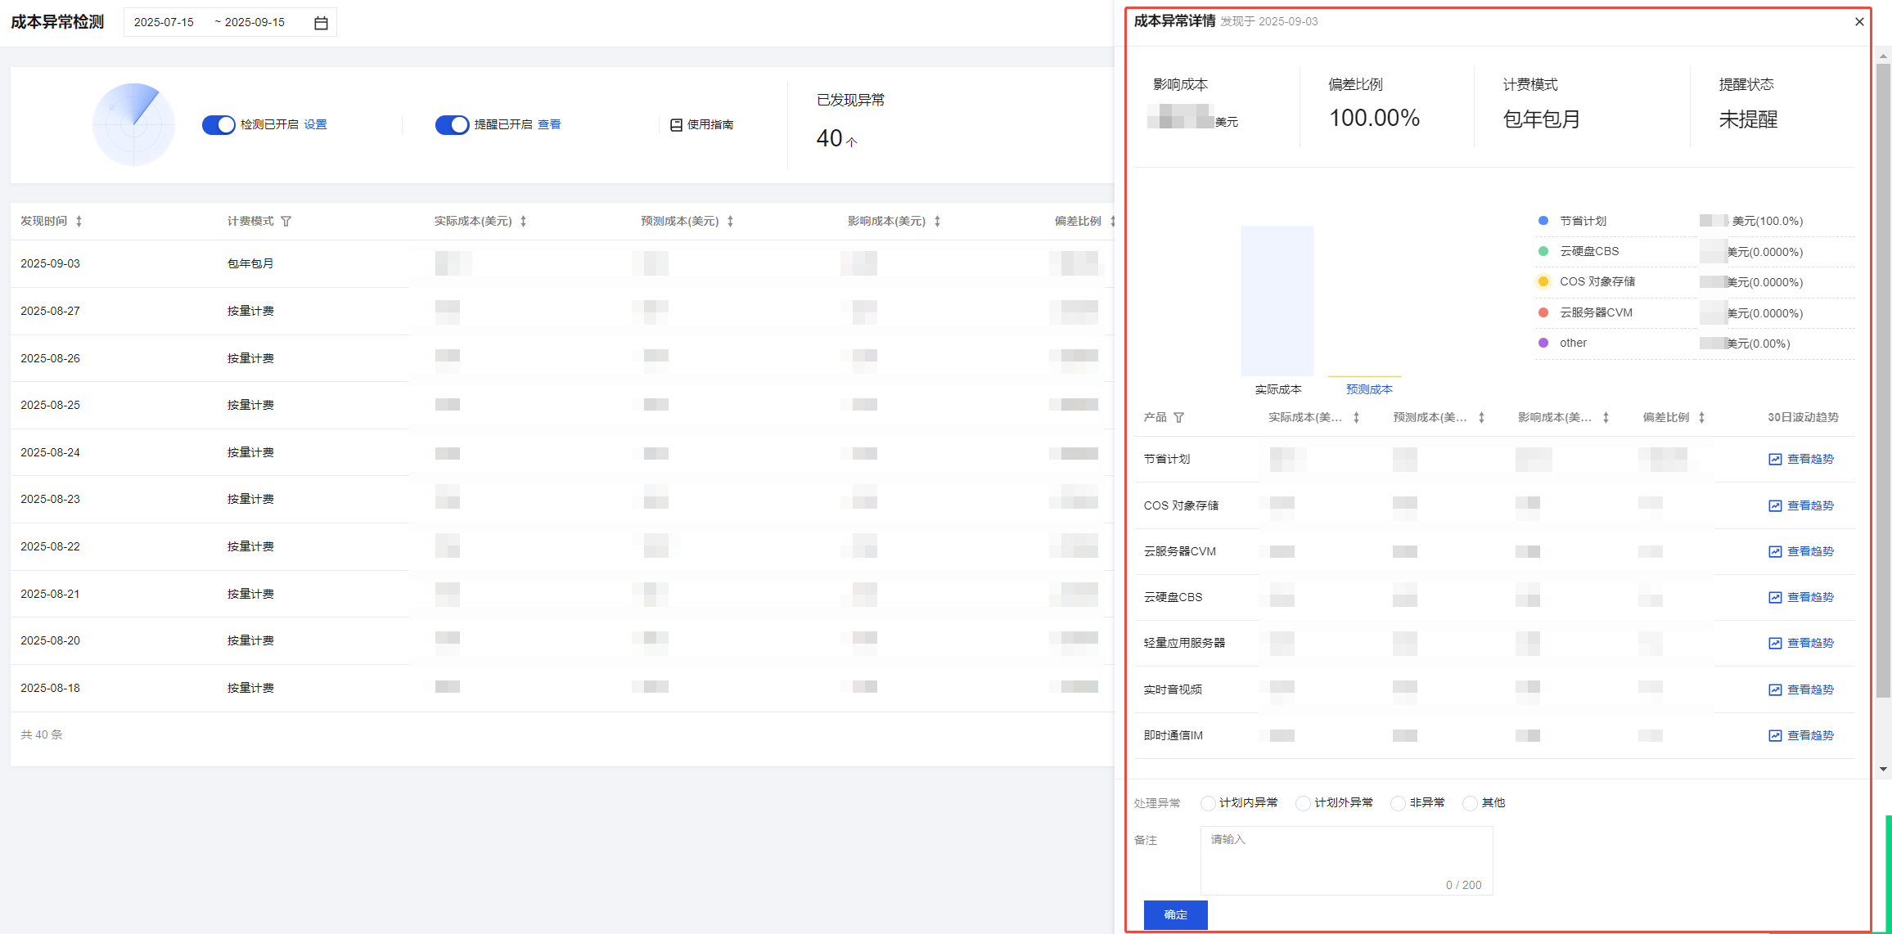The width and height of the screenshot is (1892, 934).
Task: Click the 设置 link beside detection
Action: coord(315,125)
